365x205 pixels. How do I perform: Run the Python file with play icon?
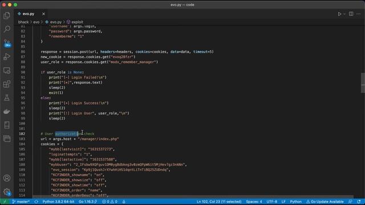(339, 14)
